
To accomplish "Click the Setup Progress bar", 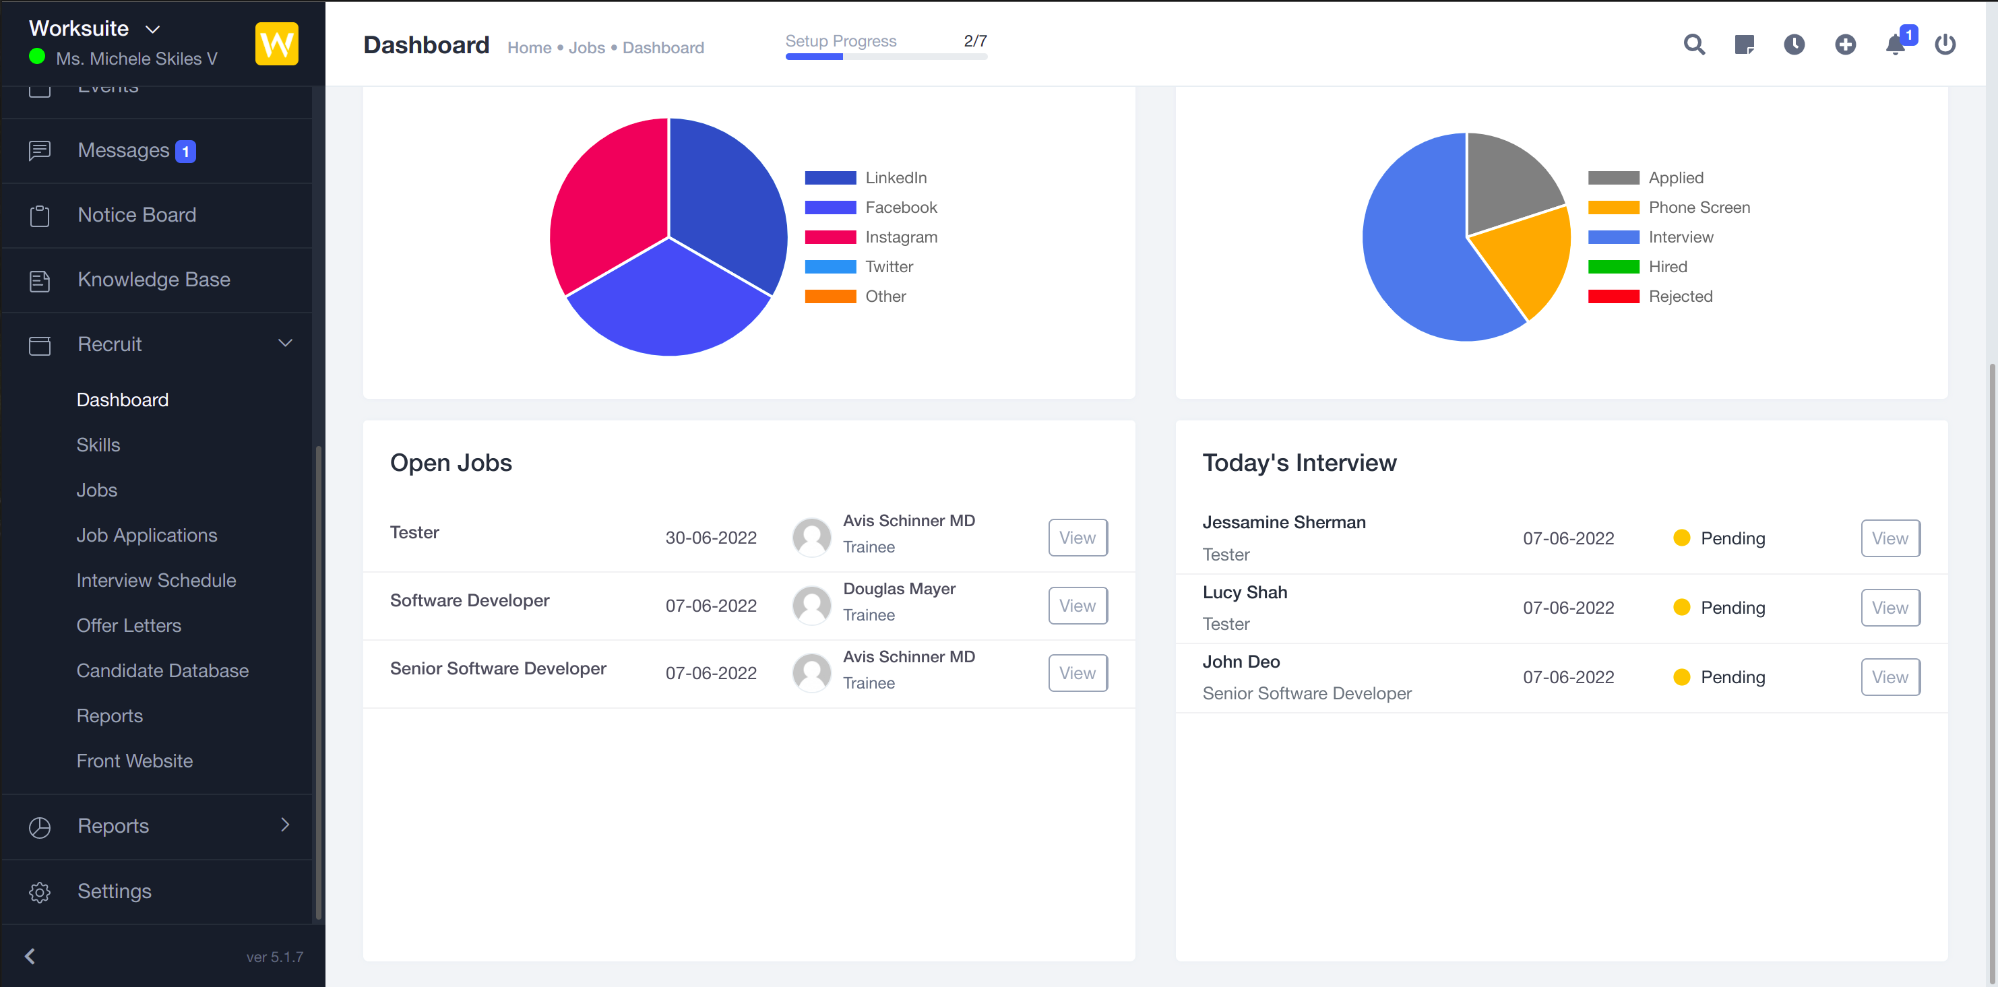I will coord(885,56).
